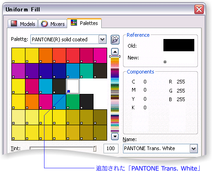Click the Mixers color wheel icon

44,24
